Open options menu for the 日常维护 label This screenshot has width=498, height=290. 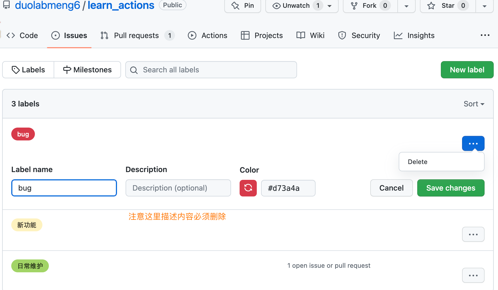pos(473,275)
